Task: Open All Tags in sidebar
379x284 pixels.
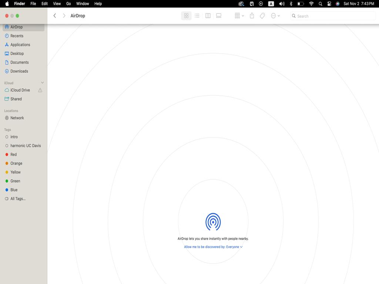Action: click(x=18, y=199)
